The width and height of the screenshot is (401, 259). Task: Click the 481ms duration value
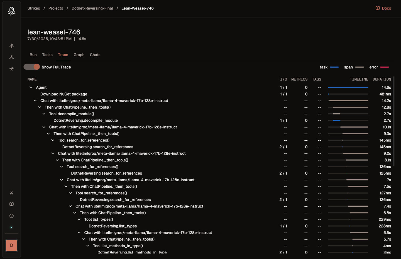tap(385, 94)
